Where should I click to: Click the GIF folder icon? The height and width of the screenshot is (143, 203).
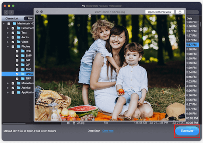pyautogui.click(x=23, y=65)
